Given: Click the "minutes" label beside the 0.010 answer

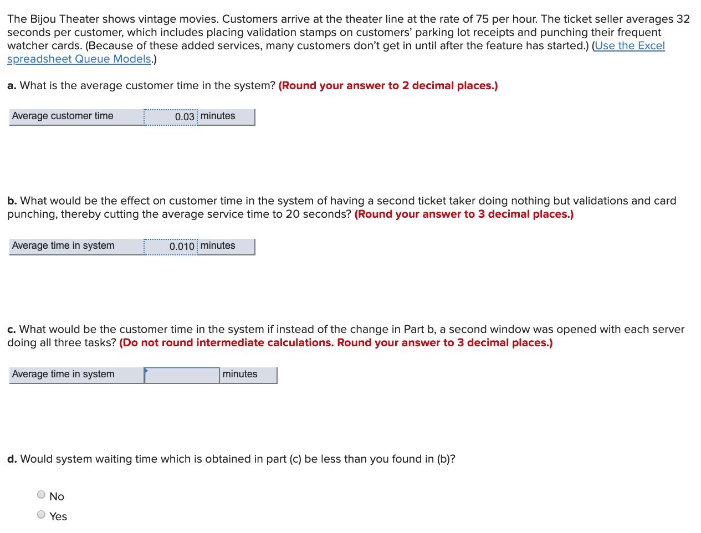Looking at the screenshot, I should (217, 246).
